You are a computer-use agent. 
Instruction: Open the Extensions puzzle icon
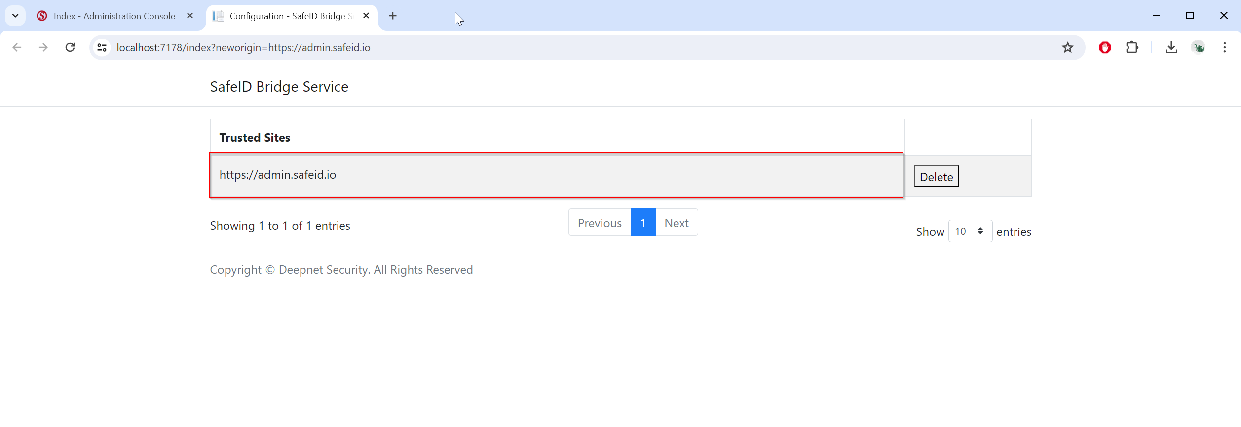[x=1132, y=47]
